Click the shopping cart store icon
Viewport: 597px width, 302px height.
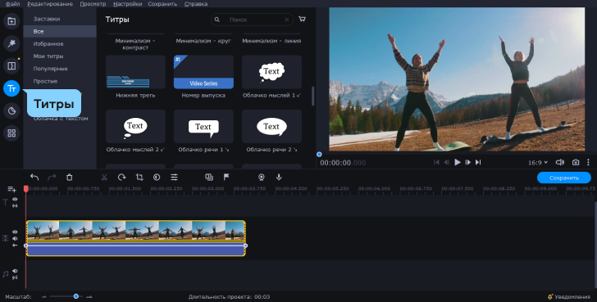pyautogui.click(x=302, y=19)
